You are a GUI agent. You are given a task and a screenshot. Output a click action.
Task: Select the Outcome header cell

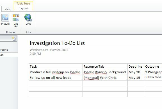(153, 67)
